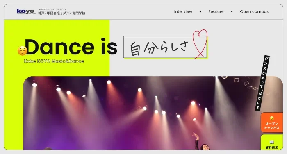Screen dimensions: 287x154
Task: Click the 資料請求 yellow side button
Action: pos(272,142)
